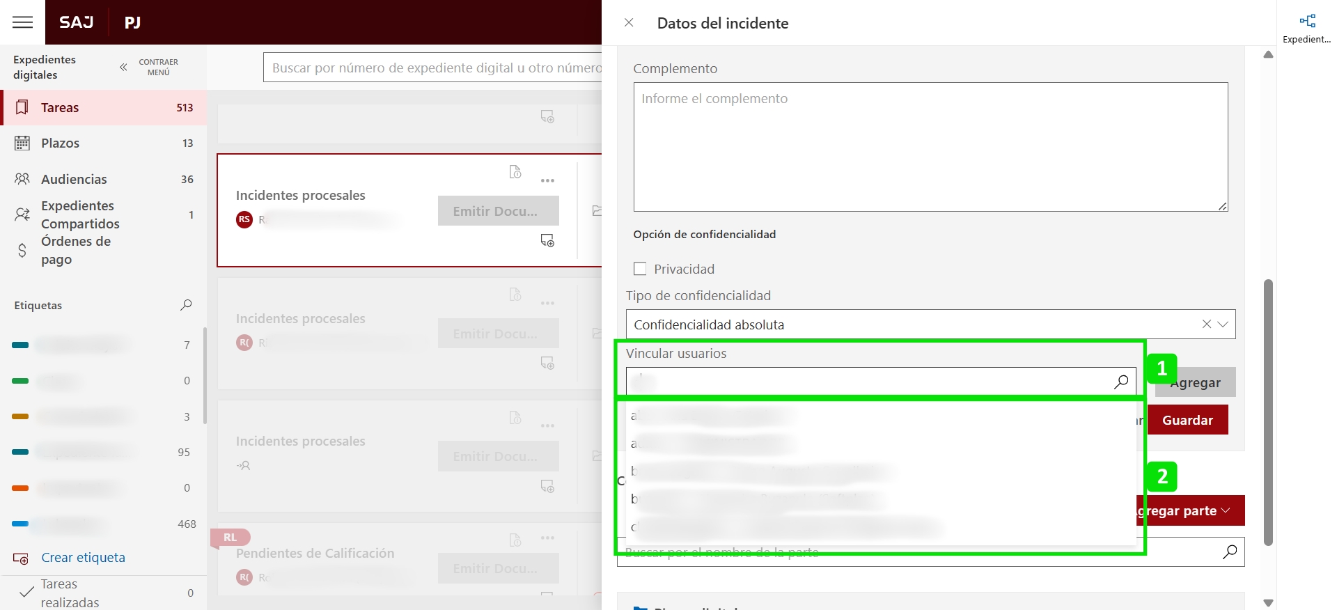Open the Agregar parte dropdown button
Image resolution: width=1337 pixels, height=610 pixels.
[x=1192, y=510]
